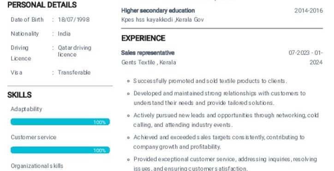Select Gents Textile, Kerala employer line
This screenshot has height=171, width=334.
pyautogui.click(x=149, y=62)
